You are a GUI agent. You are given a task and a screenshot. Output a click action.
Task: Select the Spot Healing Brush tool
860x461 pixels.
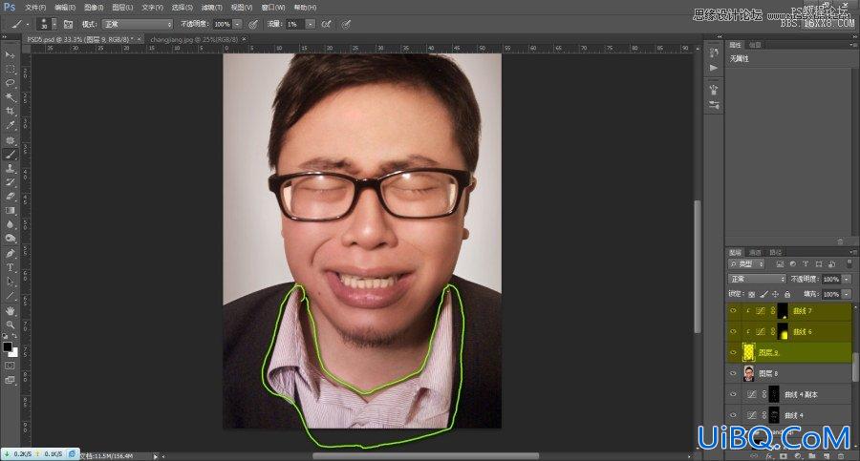coord(10,140)
